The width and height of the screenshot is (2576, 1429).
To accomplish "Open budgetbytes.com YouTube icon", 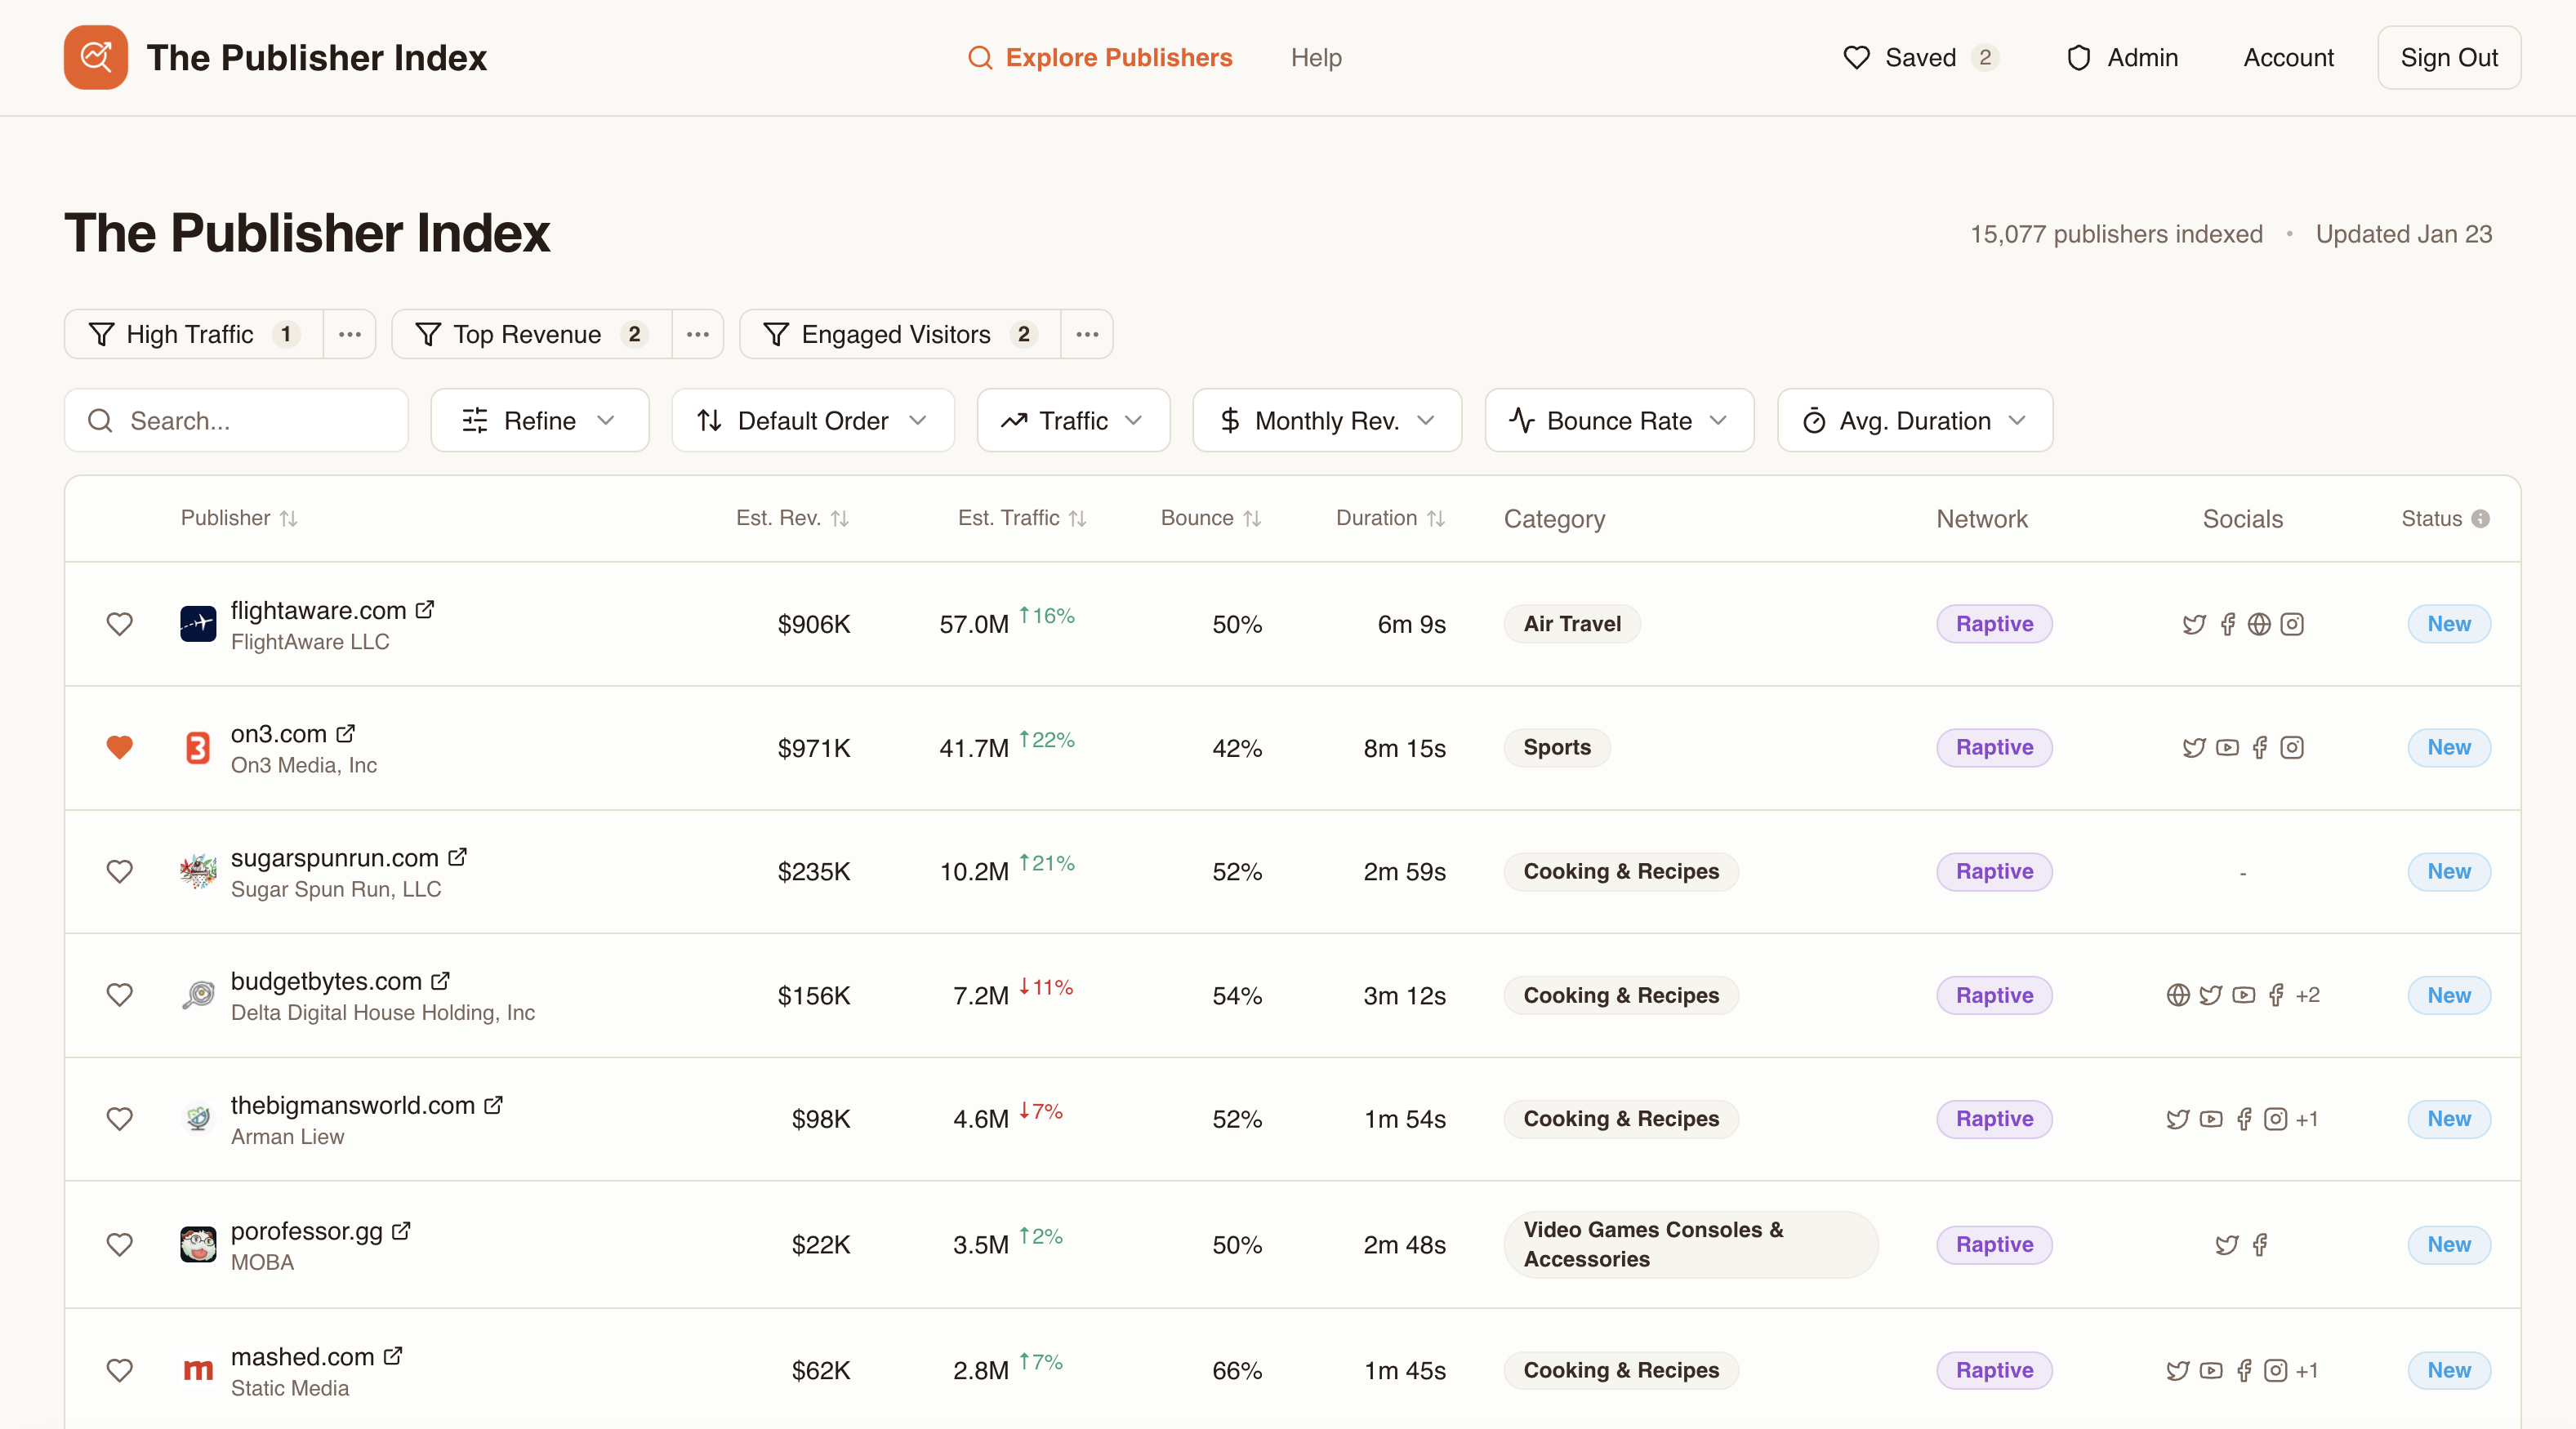I will click(x=2244, y=995).
